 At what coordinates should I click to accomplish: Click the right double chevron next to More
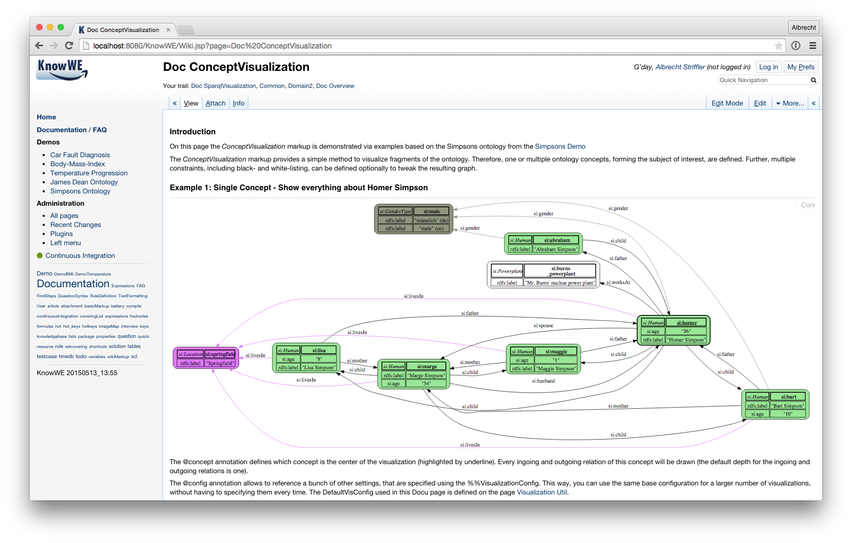click(x=814, y=103)
